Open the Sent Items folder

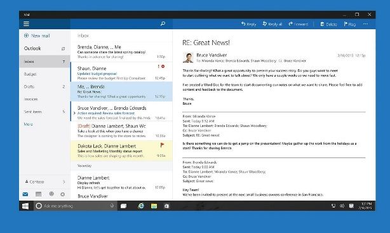pos(44,112)
